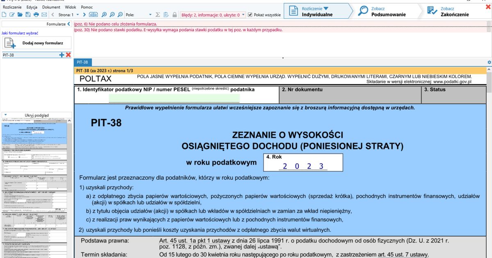Click the NIP/PESEL input field

[x=174, y=98]
